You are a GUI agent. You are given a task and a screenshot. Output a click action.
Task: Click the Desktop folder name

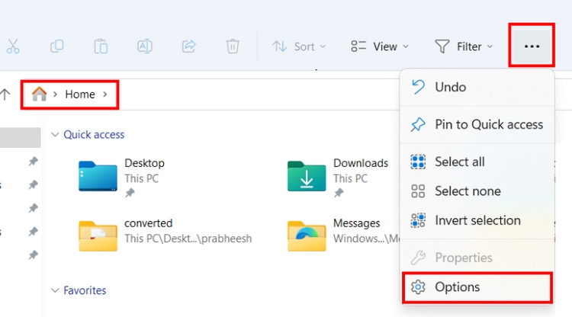pyautogui.click(x=144, y=163)
